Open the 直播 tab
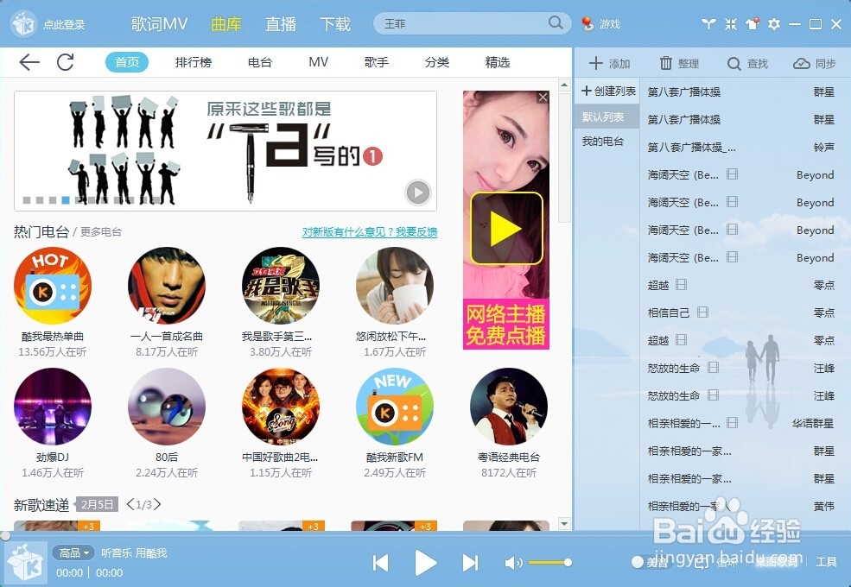Viewport: 851px width, 587px height. (x=281, y=24)
